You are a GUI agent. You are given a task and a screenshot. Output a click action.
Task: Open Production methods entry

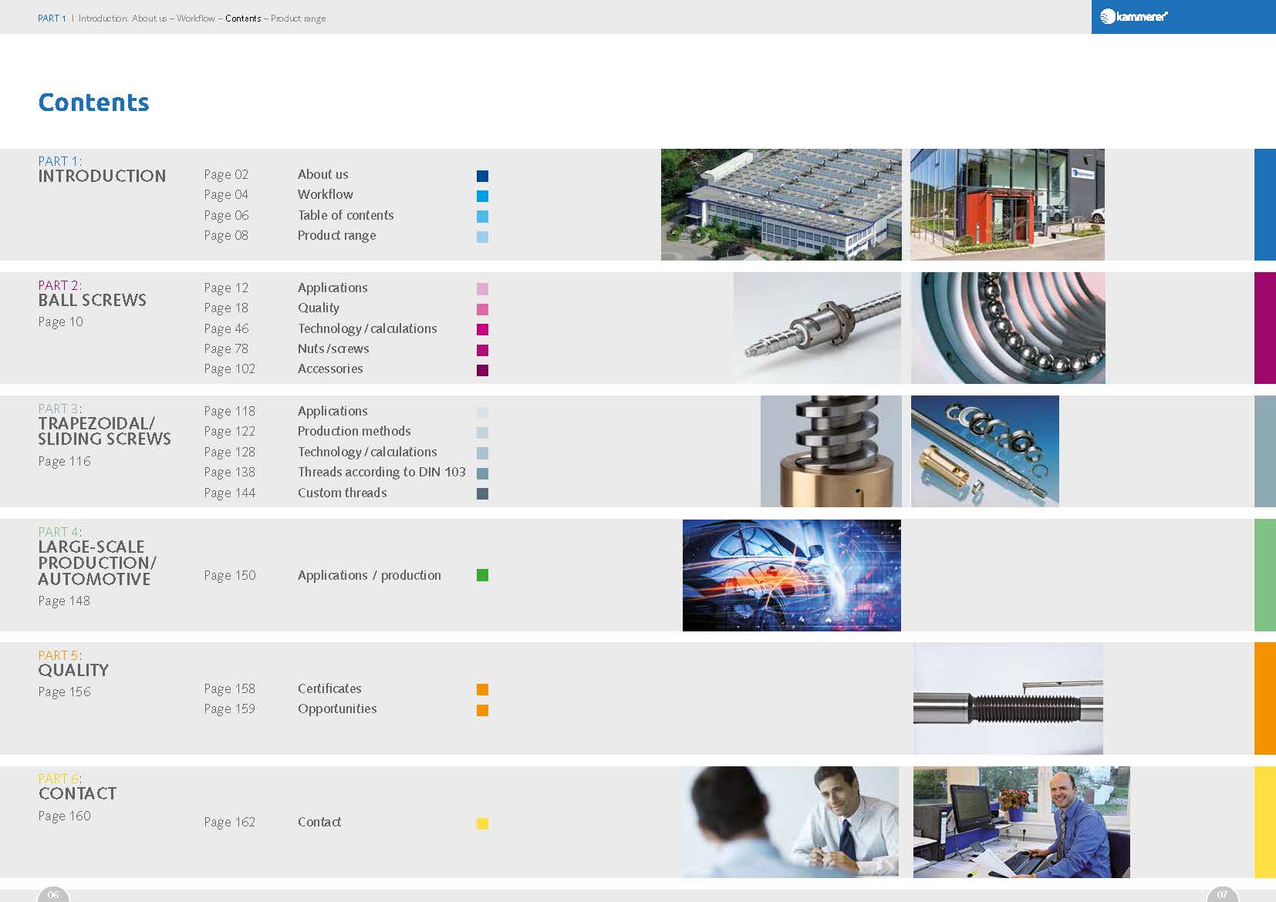[354, 431]
